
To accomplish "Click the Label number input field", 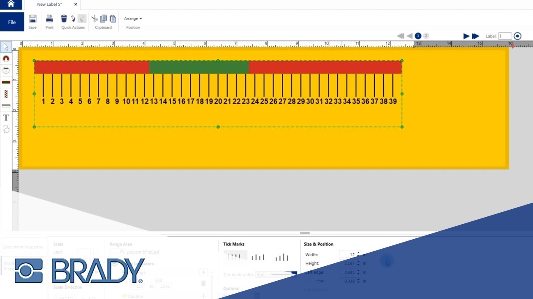I will [505, 36].
